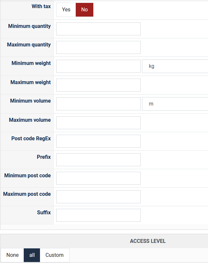Select None access level

[x=12, y=255]
